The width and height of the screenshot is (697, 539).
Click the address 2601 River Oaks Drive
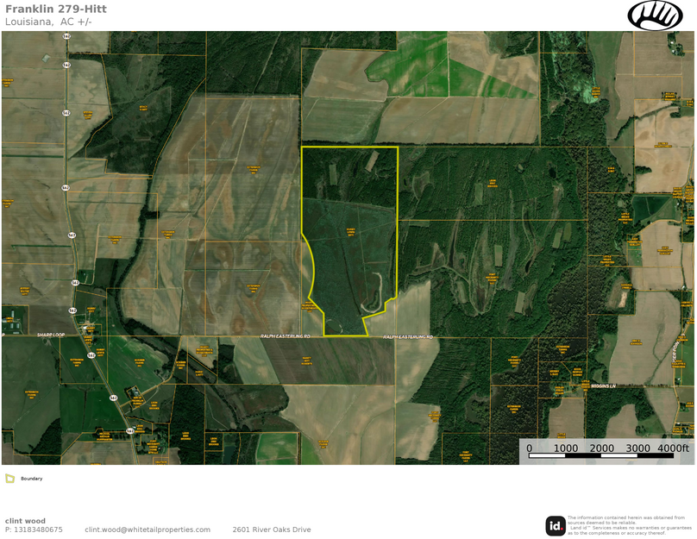[x=272, y=529]
